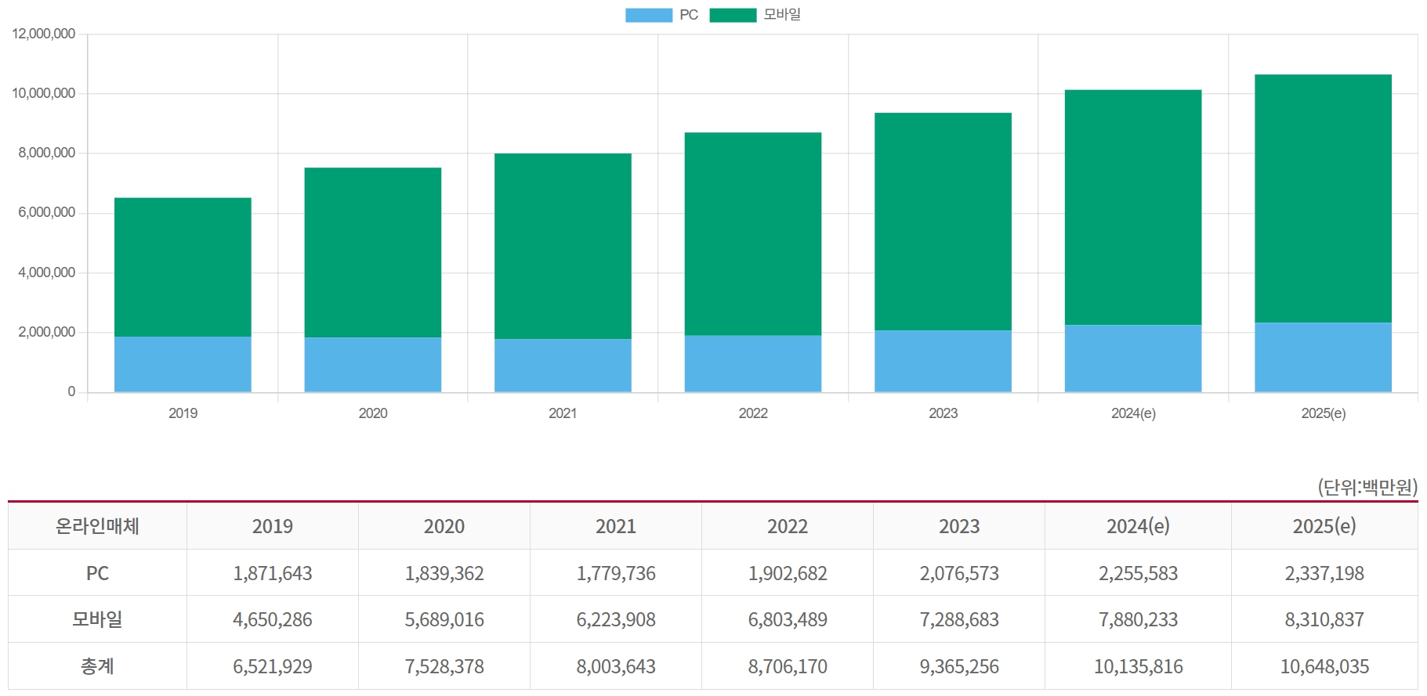Image resolution: width=1427 pixels, height=696 pixels.
Task: Hide 모바일 series via its legend label
Action: 782,15
